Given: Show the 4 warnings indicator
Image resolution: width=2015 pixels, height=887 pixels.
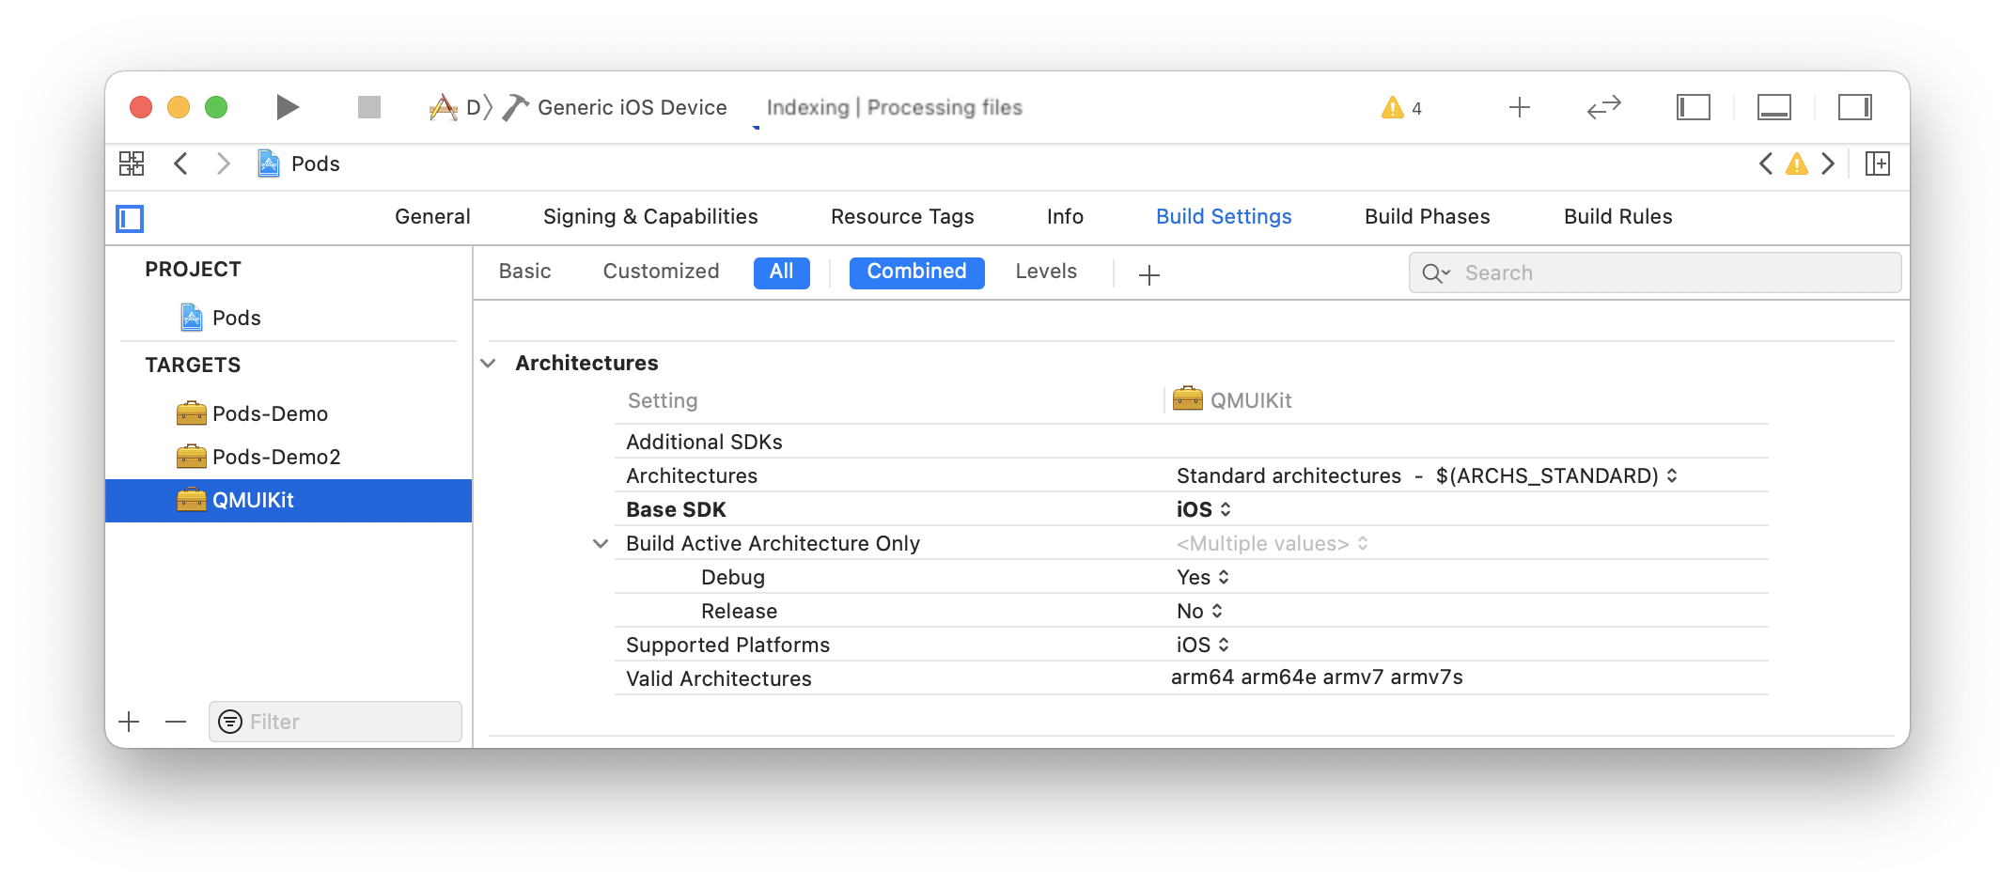Looking at the screenshot, I should click(1401, 108).
